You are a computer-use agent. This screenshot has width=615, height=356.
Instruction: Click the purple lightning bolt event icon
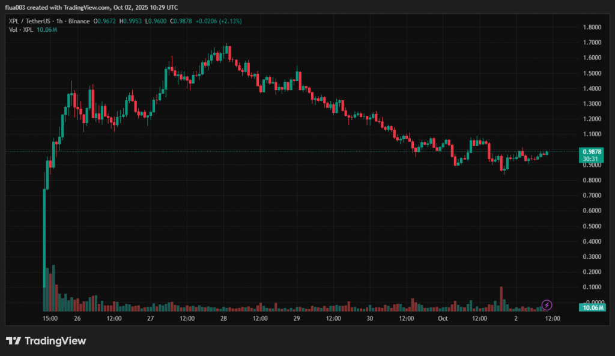tap(547, 305)
